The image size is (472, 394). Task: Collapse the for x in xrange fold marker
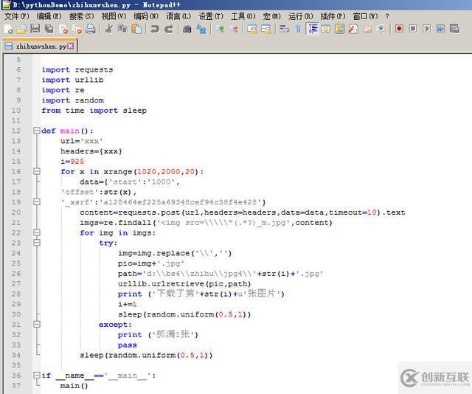click(36, 172)
